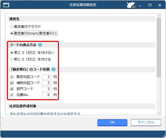This screenshot has height=138, width=166.
Task: Open the AI cloud assistant icon
Action: 131,5
